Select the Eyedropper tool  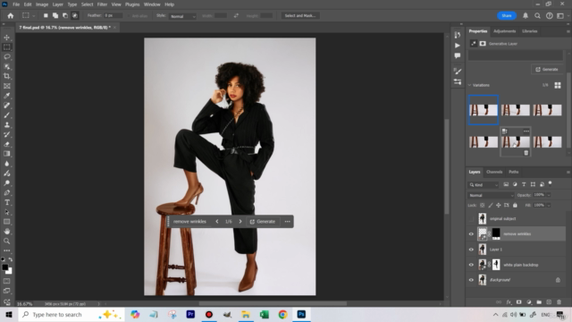[x=7, y=96]
